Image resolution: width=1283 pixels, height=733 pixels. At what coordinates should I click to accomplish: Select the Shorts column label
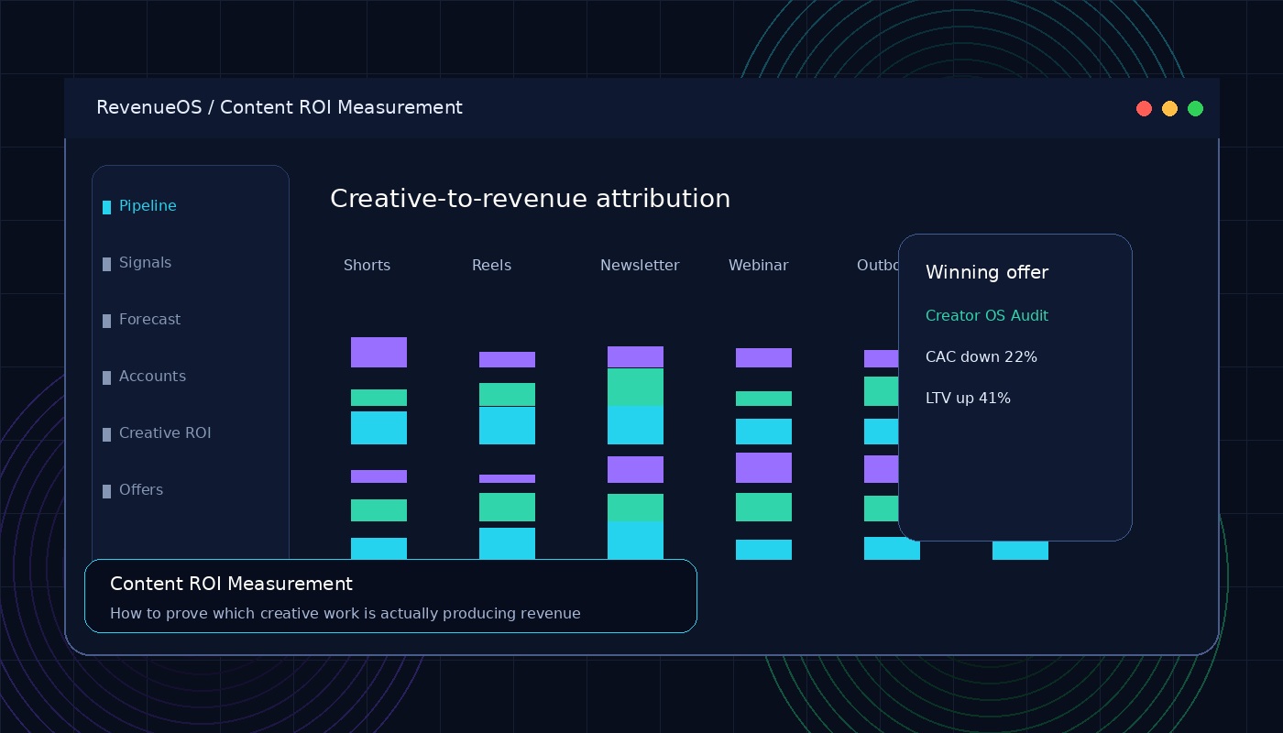pyautogui.click(x=367, y=265)
